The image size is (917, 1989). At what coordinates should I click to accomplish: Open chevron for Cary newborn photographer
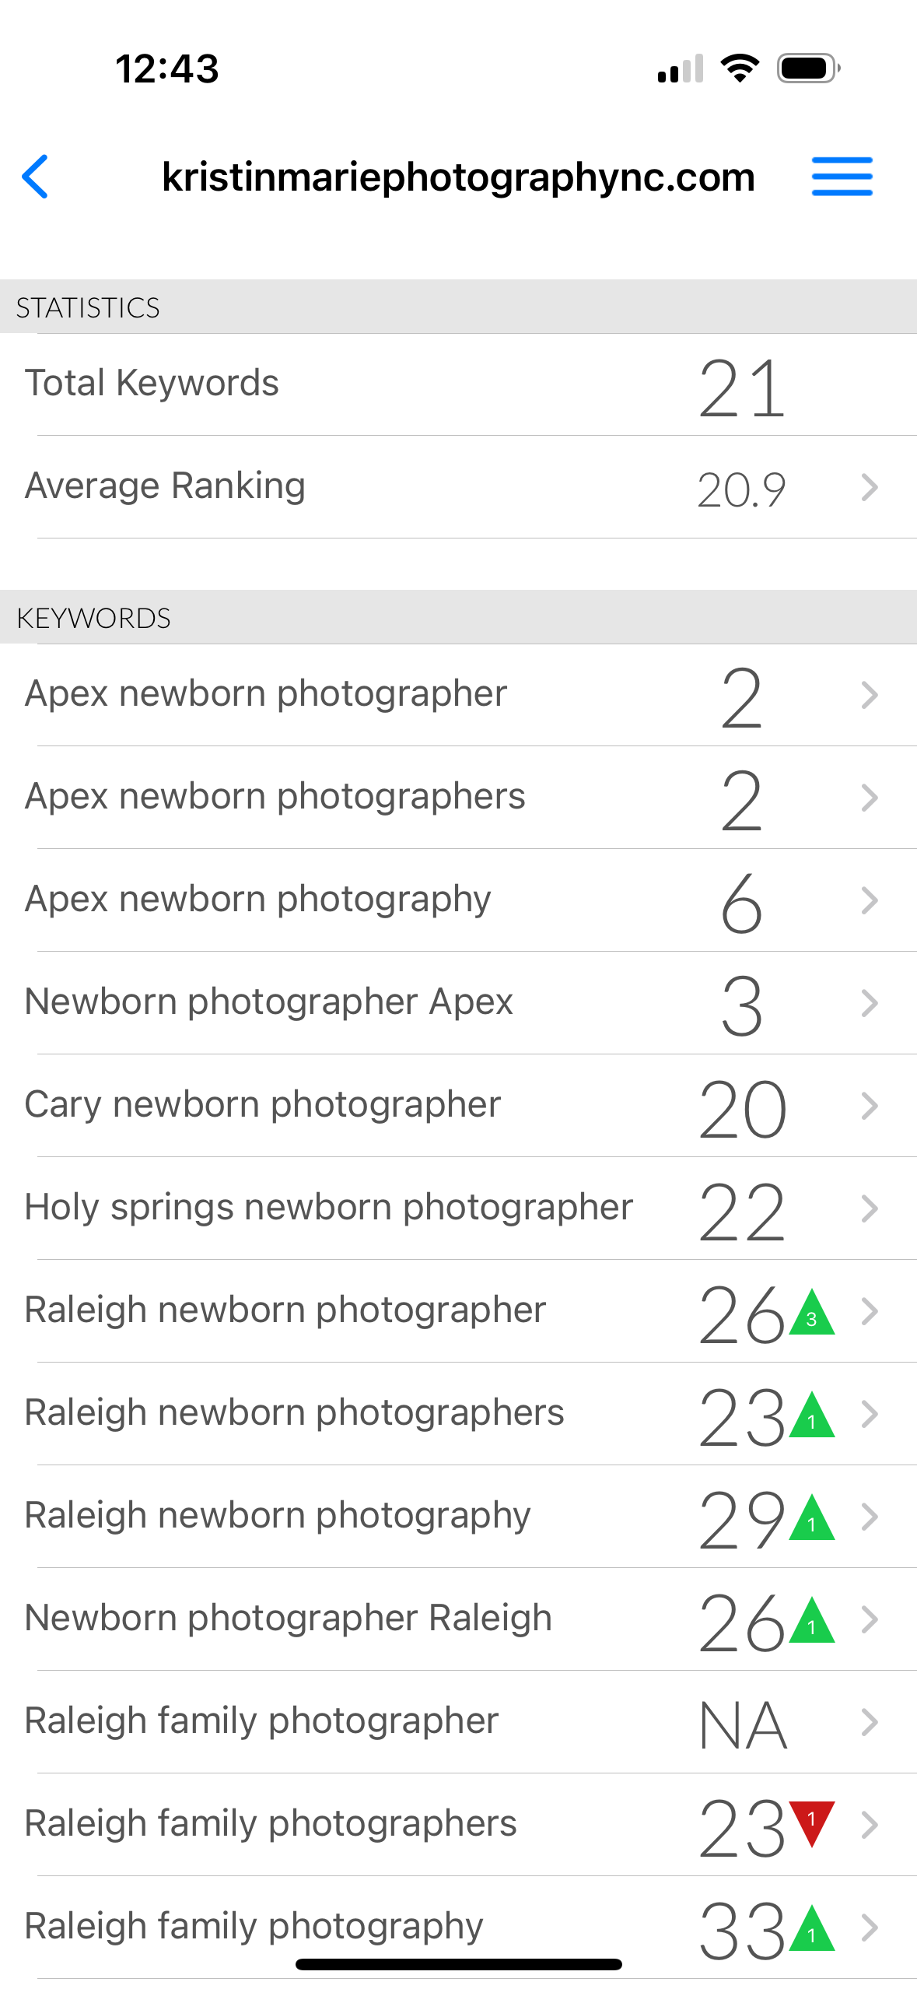(870, 1106)
